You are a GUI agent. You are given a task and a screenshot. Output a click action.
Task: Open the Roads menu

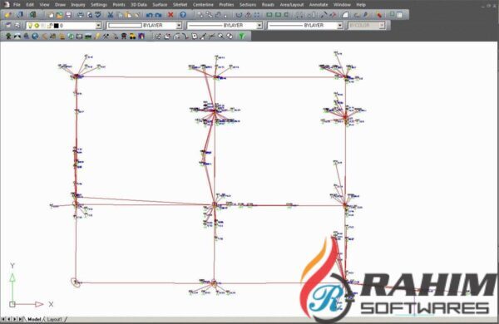268,5
